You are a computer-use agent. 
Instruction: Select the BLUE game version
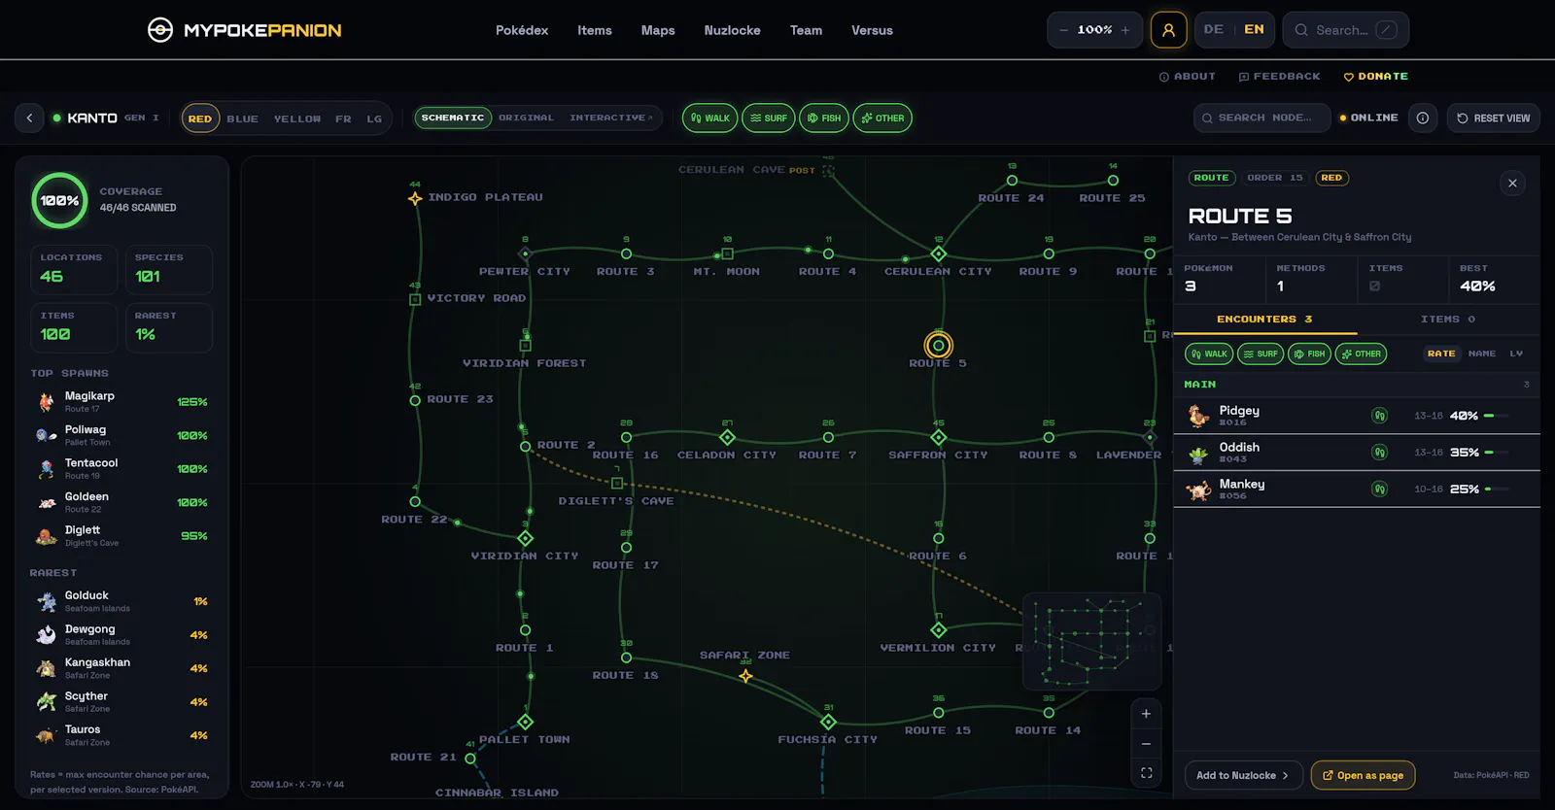tap(243, 118)
